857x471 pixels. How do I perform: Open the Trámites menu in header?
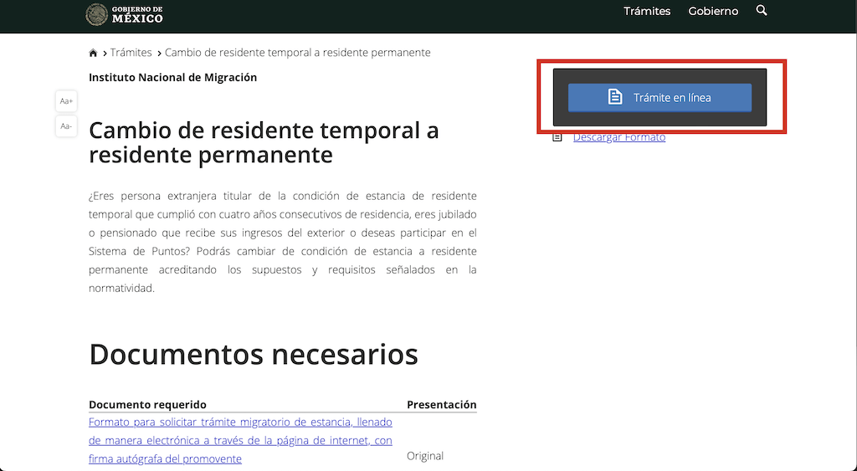click(x=647, y=12)
